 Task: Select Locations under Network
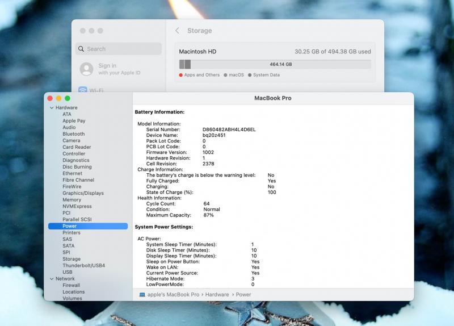pyautogui.click(x=74, y=292)
